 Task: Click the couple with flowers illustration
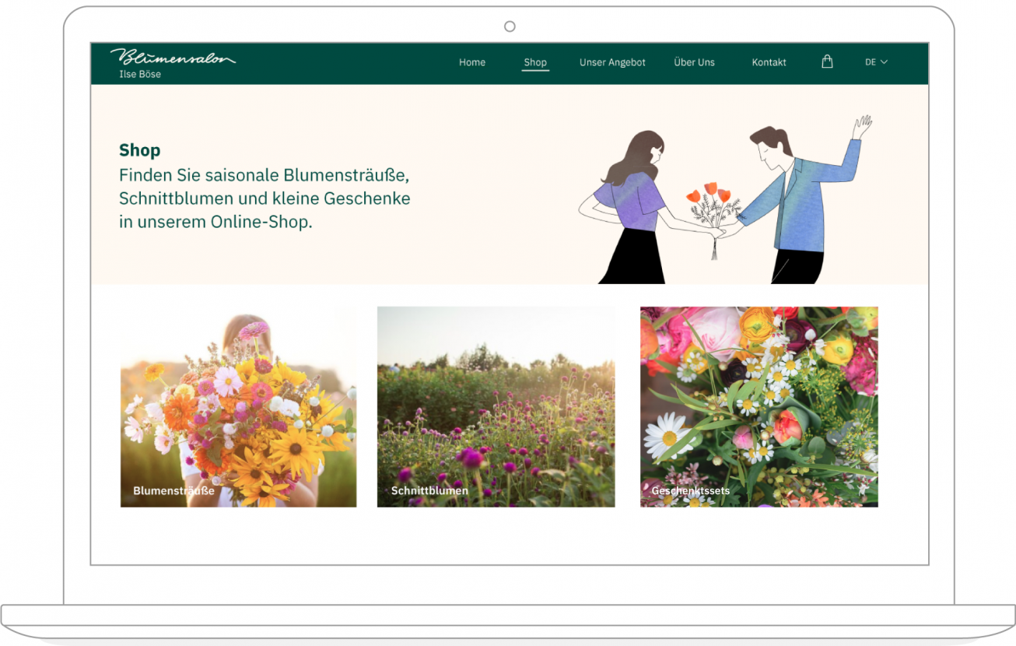tap(724, 200)
